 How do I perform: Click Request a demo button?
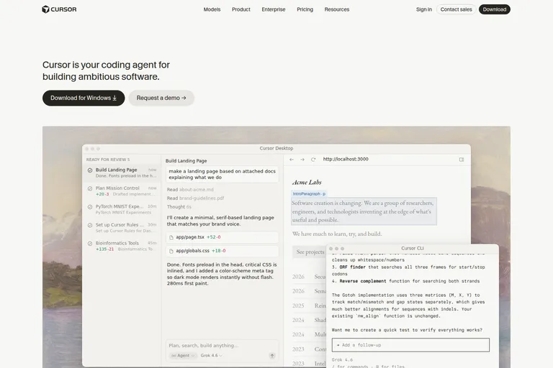click(161, 98)
